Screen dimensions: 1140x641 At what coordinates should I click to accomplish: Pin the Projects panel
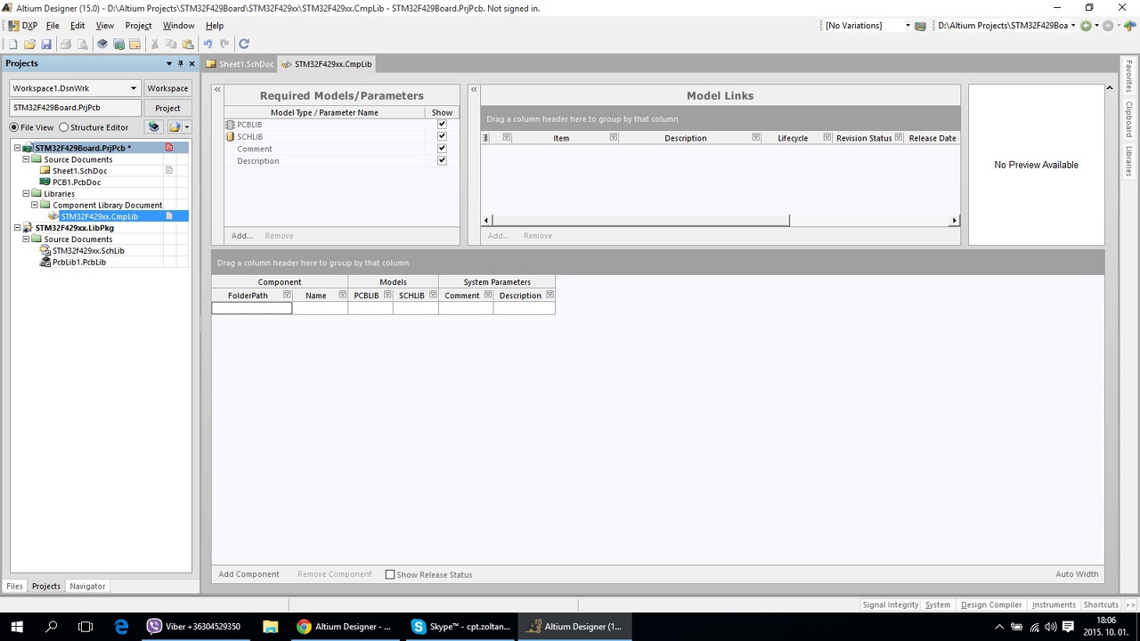(180, 64)
